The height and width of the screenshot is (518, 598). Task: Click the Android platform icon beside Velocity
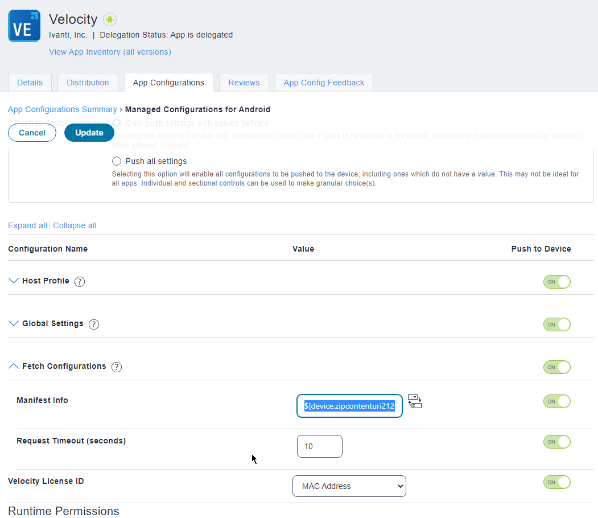tap(109, 19)
